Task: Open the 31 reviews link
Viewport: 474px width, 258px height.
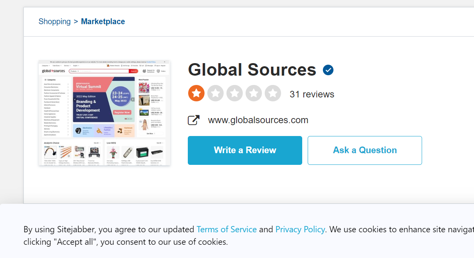Action: [x=312, y=94]
